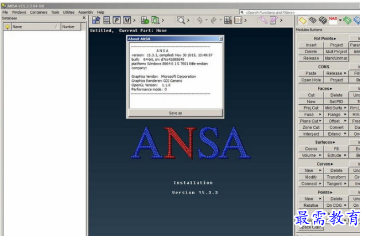Close the About ANSA dialog
This screenshot has height=236, width=365.
[221, 39]
